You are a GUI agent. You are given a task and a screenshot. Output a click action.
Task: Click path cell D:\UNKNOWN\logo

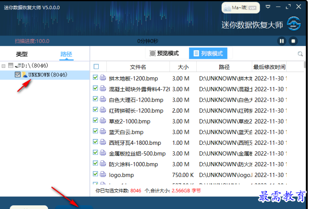click(x=225, y=175)
